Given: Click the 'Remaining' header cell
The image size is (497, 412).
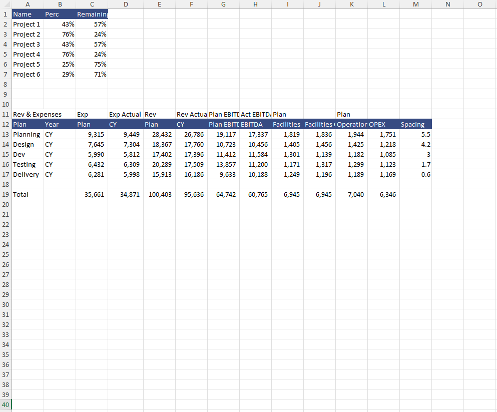Looking at the screenshot, I should [92, 14].
